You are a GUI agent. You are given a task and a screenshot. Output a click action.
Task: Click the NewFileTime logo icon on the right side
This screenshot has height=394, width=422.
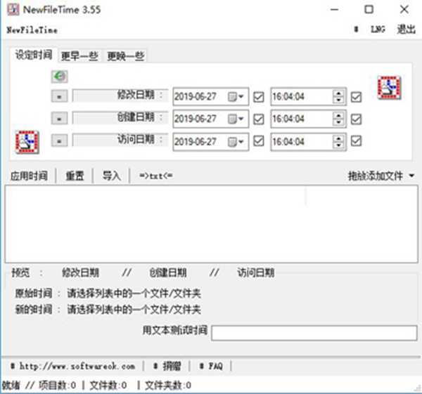[x=389, y=88]
